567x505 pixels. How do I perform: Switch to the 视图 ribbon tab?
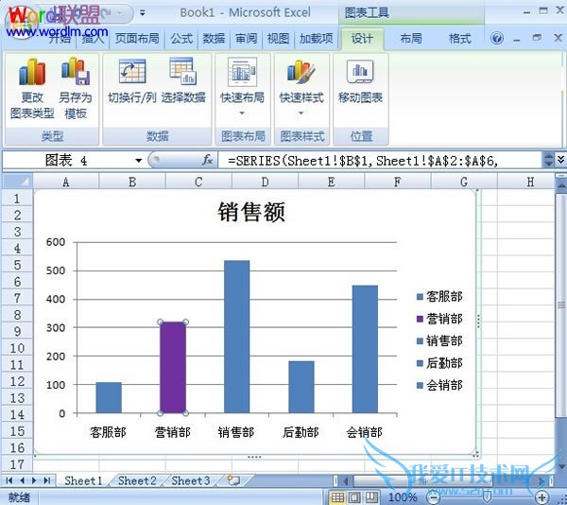coord(278,39)
